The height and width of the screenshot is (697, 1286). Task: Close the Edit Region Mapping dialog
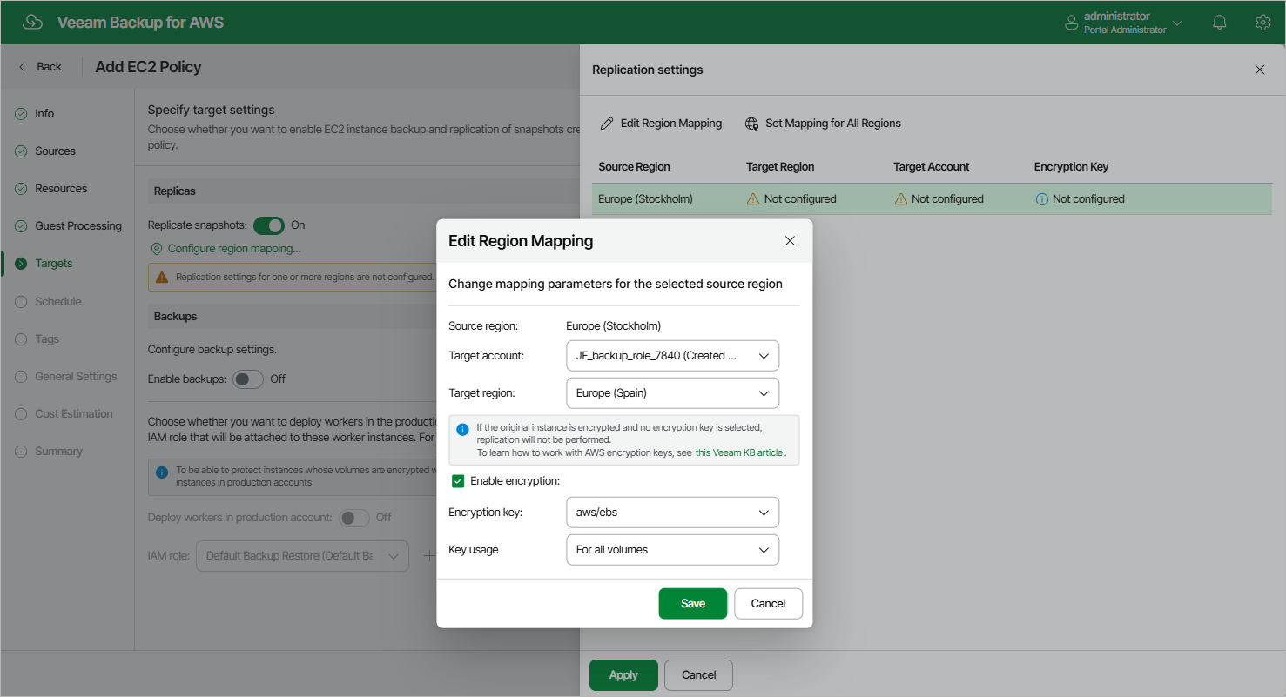790,241
